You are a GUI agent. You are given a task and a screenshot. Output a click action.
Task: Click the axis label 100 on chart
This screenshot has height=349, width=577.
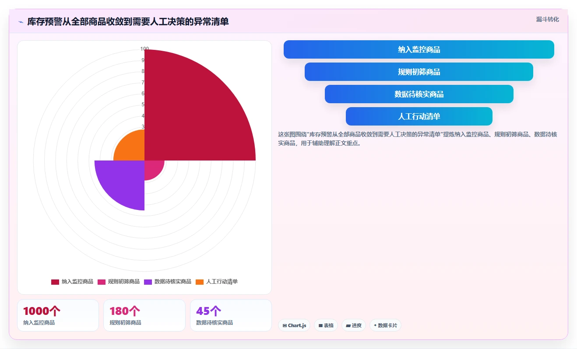tap(144, 49)
